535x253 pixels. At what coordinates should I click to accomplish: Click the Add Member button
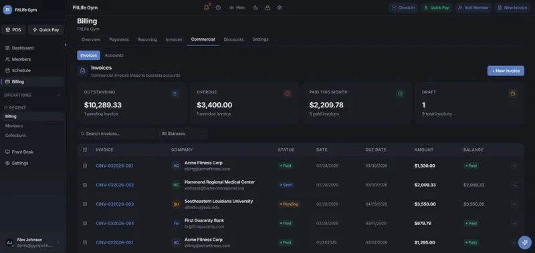pyautogui.click(x=473, y=7)
